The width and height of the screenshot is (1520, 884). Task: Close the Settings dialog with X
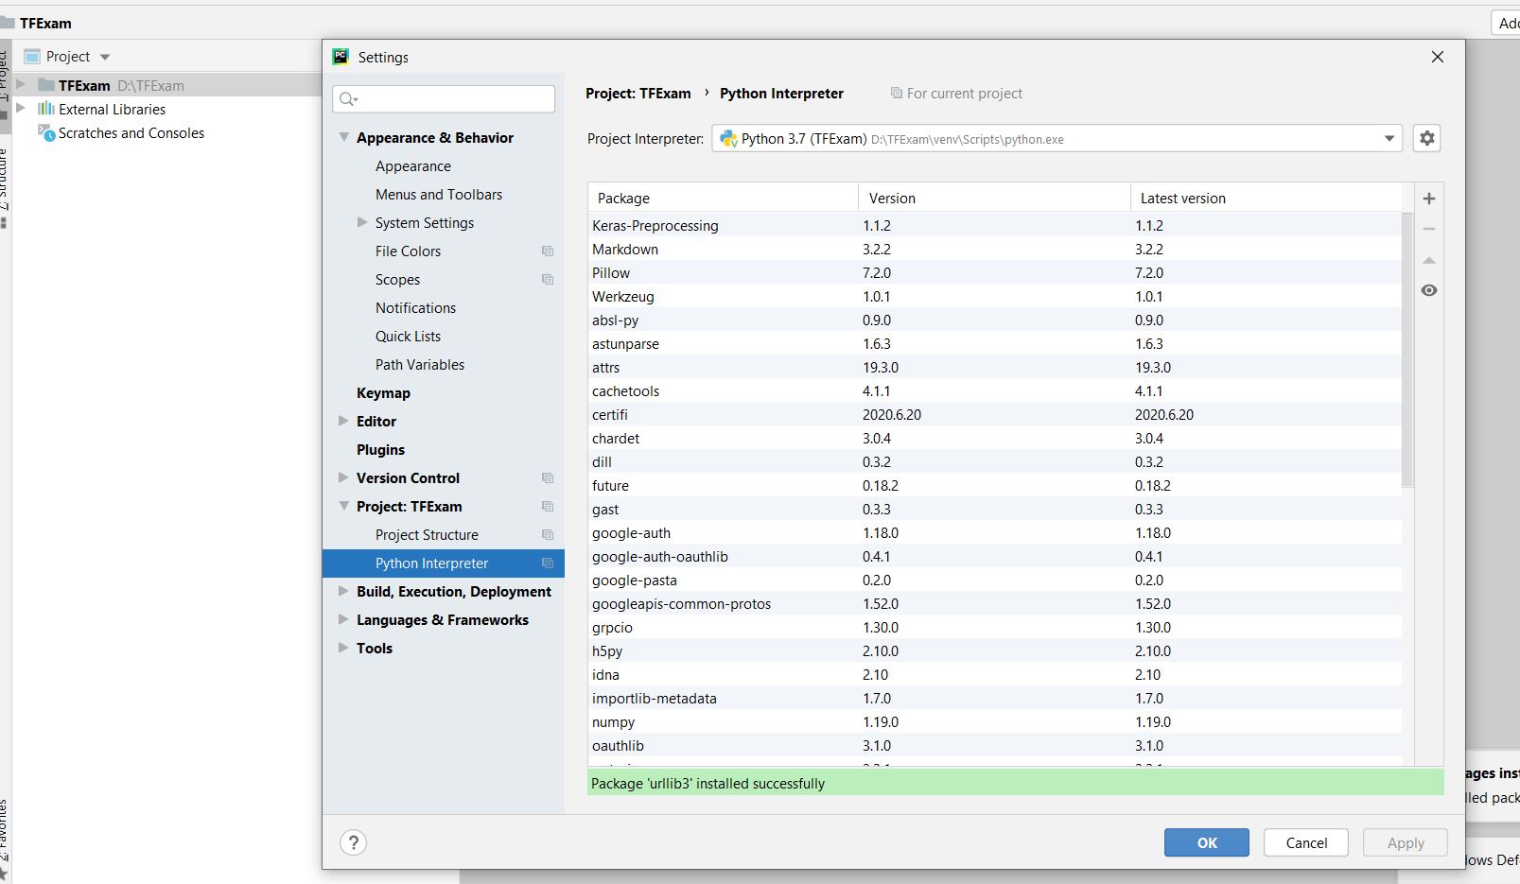coord(1438,57)
